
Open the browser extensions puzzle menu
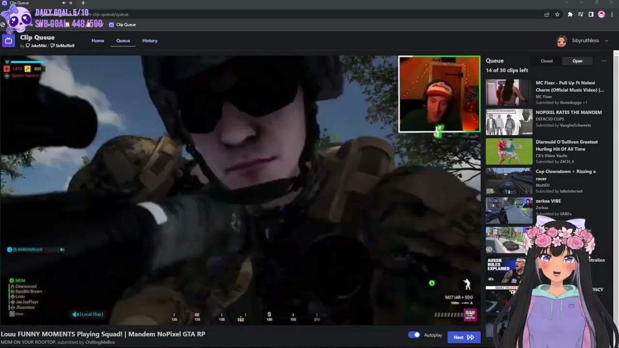[570, 14]
